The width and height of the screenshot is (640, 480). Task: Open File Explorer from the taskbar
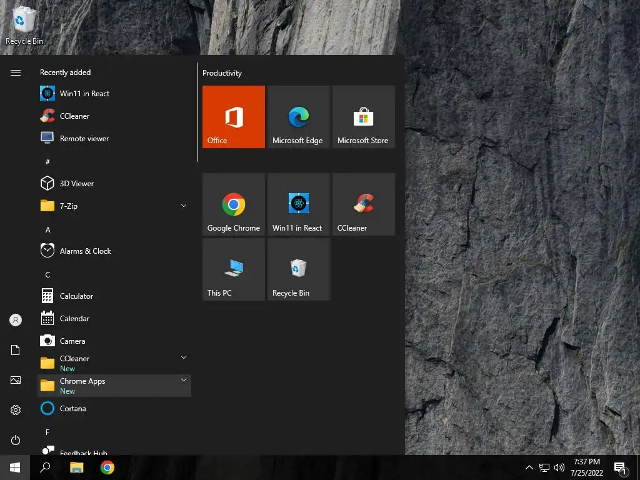point(76,467)
